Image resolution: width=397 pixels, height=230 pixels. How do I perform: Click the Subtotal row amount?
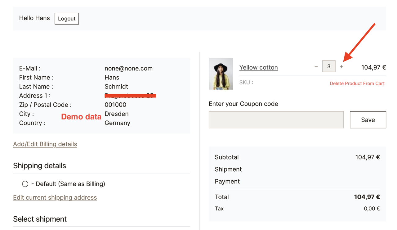[x=368, y=157]
